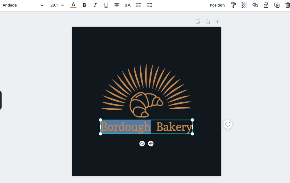Screen dimensions: 290x183
Task: Toggle uppercase aA text setting
Action: coord(128,5)
